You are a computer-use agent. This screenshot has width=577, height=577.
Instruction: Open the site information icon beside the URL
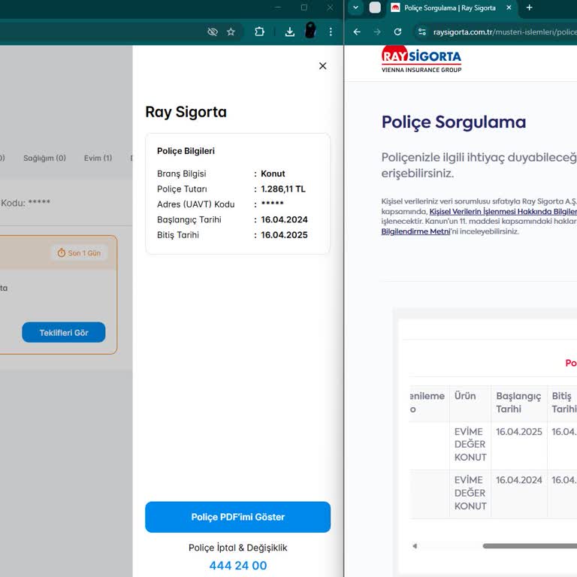click(422, 32)
